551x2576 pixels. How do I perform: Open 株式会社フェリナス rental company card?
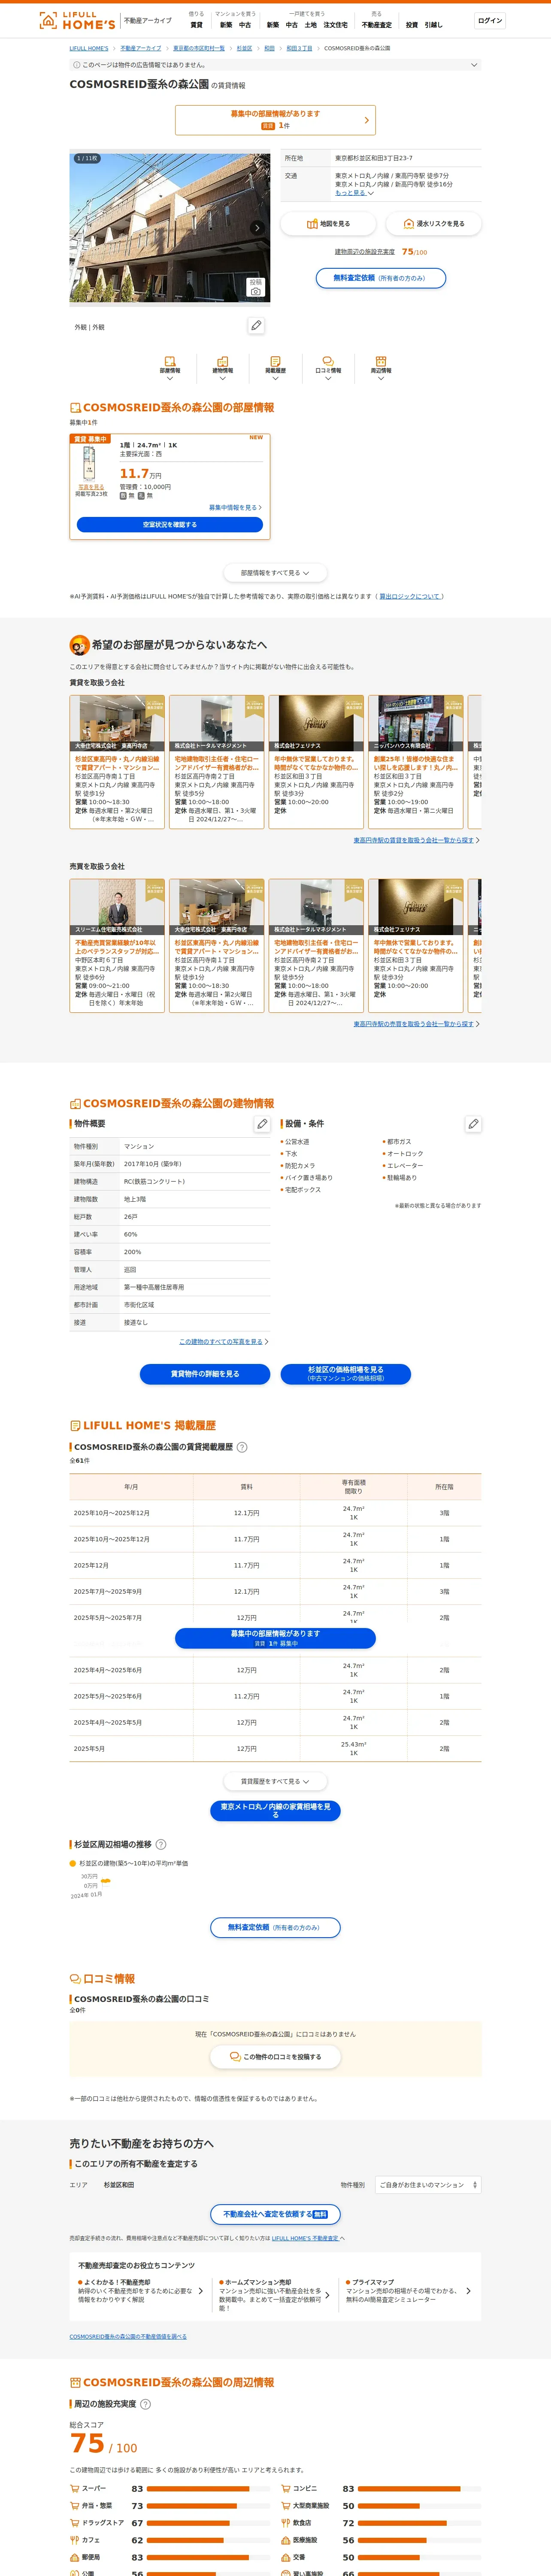tap(316, 761)
